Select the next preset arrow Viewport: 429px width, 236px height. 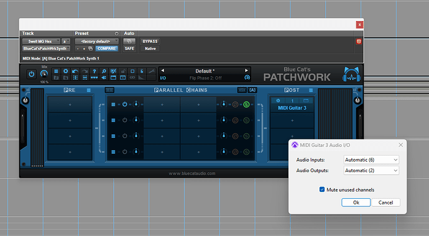(x=246, y=71)
